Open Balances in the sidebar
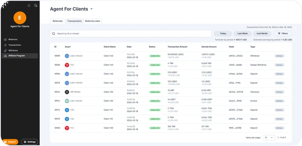Screen dimensions: 302x146 [x=13, y=39]
